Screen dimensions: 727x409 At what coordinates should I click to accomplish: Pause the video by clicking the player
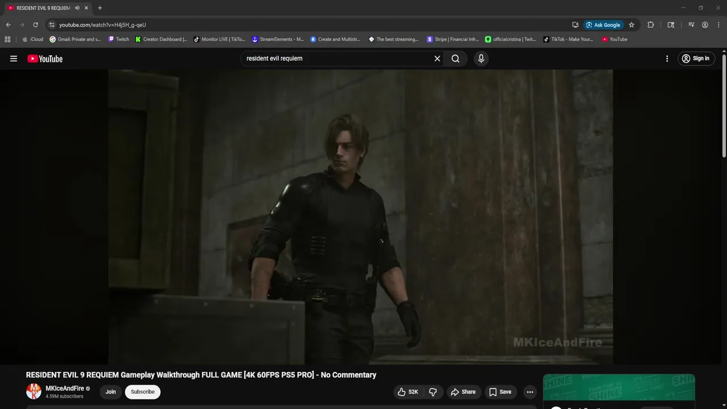(361, 217)
